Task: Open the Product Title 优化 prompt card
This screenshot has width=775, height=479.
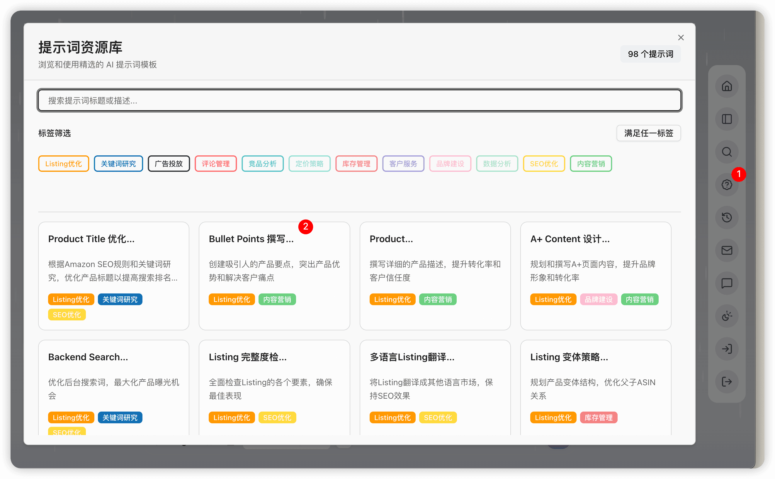Action: (x=113, y=276)
